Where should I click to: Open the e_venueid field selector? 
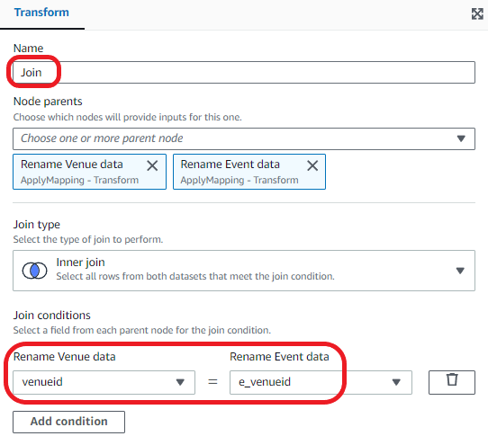pos(321,382)
